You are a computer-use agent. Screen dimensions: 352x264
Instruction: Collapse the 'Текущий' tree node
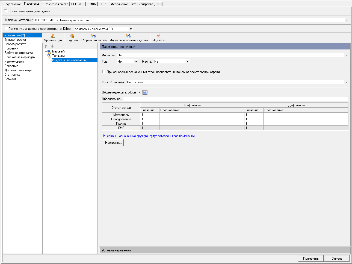(45, 56)
